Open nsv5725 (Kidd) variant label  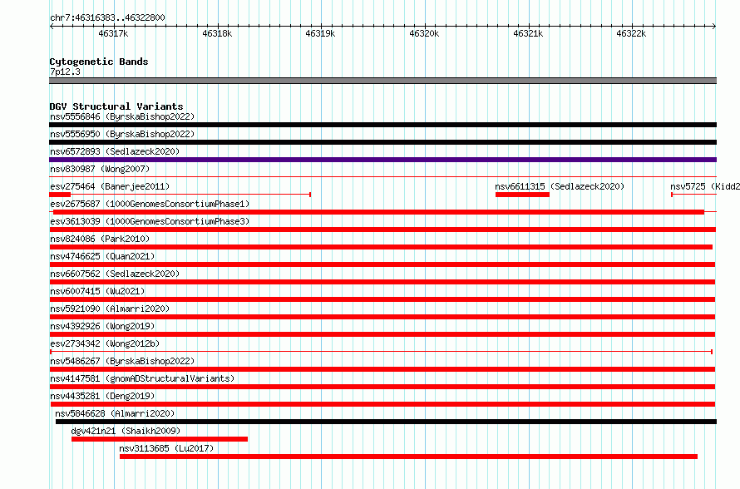tap(704, 186)
